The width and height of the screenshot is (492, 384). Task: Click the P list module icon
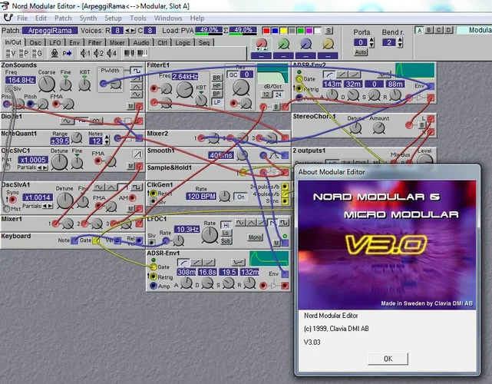pyautogui.click(x=24, y=54)
